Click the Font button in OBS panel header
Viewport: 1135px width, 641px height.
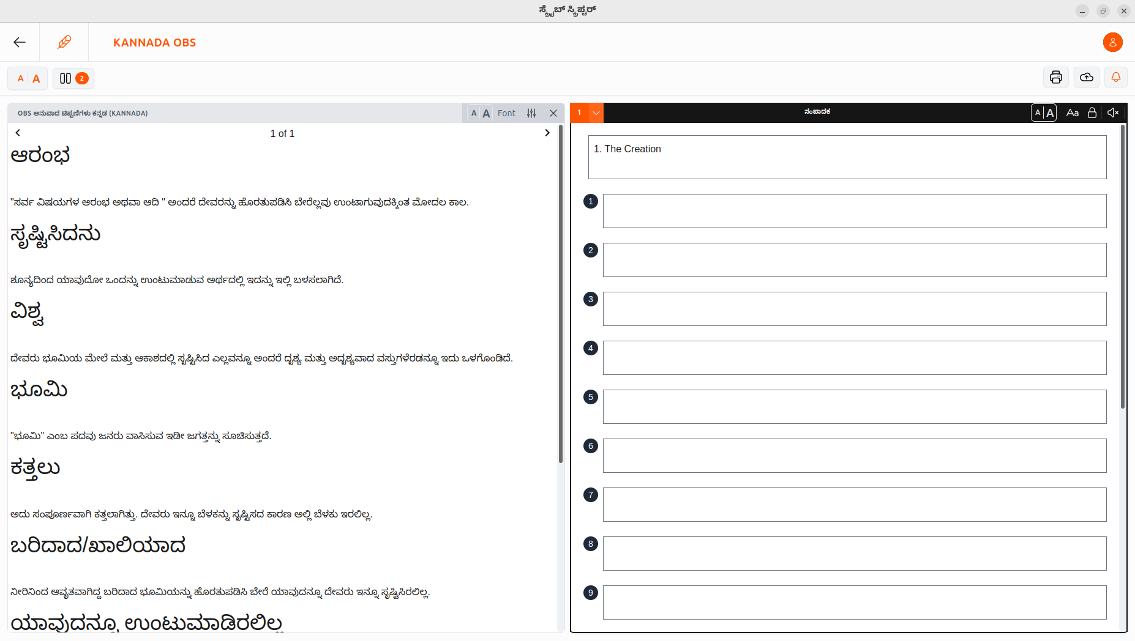coord(507,113)
